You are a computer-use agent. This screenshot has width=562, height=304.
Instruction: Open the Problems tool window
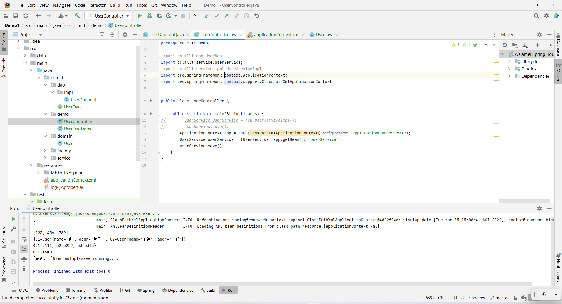[x=47, y=290]
